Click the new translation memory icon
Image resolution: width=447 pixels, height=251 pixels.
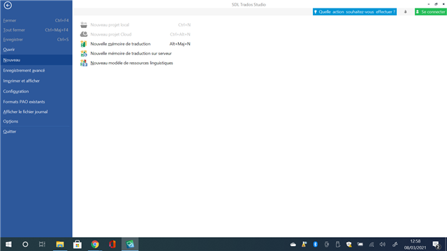pyautogui.click(x=84, y=44)
